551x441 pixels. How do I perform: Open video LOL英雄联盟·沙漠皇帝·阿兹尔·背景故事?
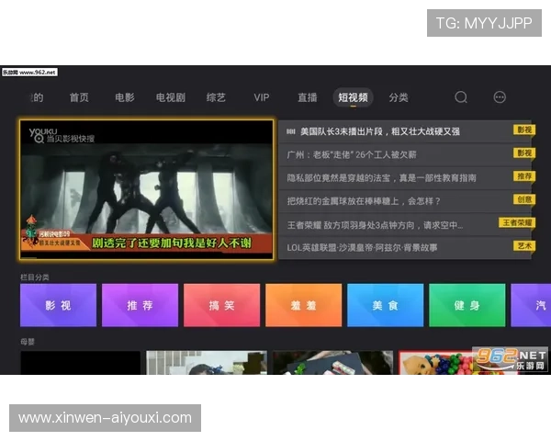pyautogui.click(x=405, y=247)
